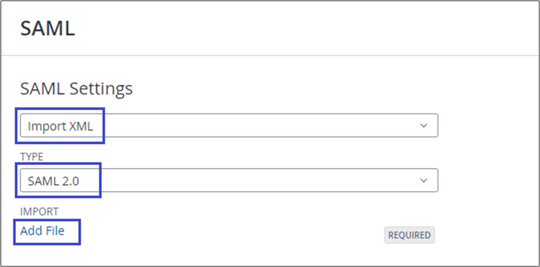Click the TYPE field label
The image size is (540, 267).
32,157
